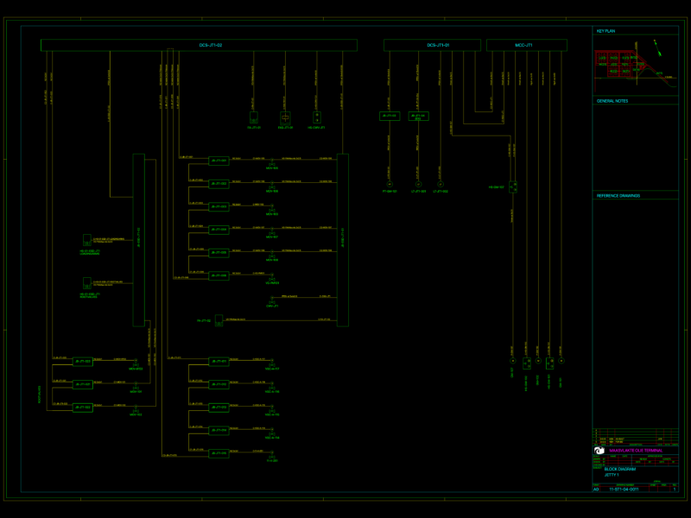Select the key plan site map thumbnail
Screen dimensions: 691x518
636,66
